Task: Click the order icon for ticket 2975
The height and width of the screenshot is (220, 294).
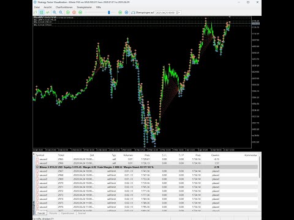Action: point(37,203)
